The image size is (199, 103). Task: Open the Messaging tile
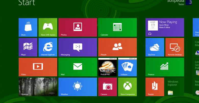(x=78, y=47)
